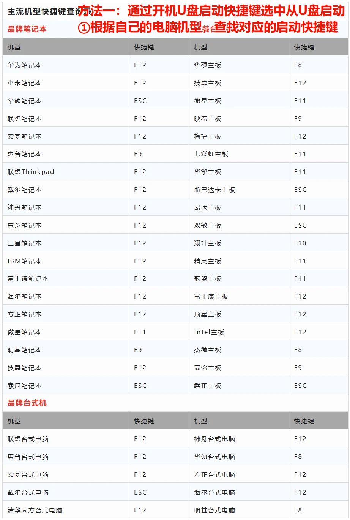
Task: Click the 技嘉主板 model label
Action: point(204,82)
